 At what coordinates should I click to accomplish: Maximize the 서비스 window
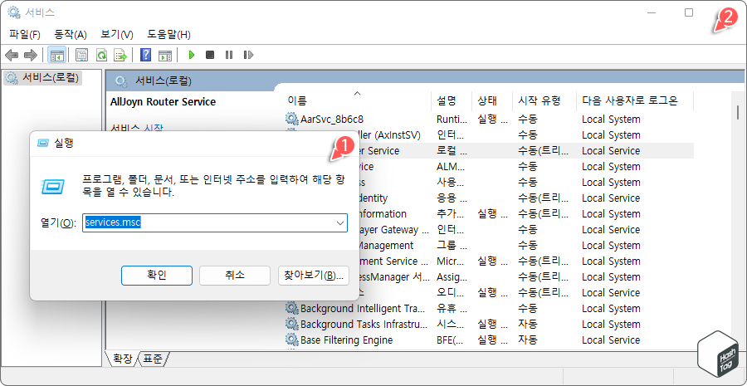click(x=688, y=13)
